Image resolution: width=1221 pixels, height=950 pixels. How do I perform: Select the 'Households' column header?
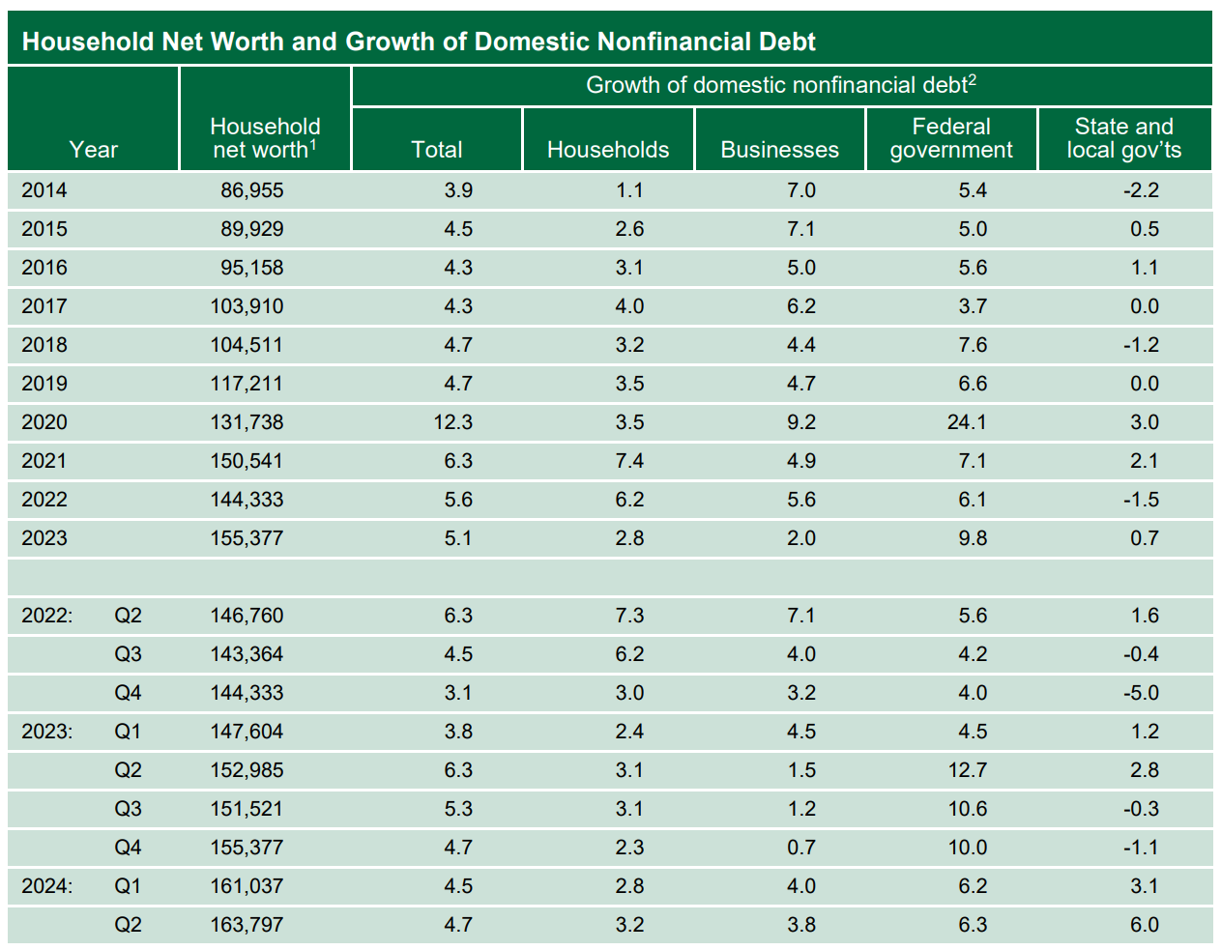coord(608,150)
